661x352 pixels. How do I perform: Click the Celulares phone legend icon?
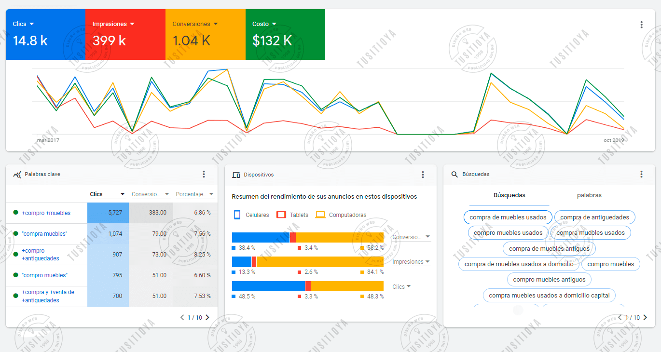pos(237,215)
